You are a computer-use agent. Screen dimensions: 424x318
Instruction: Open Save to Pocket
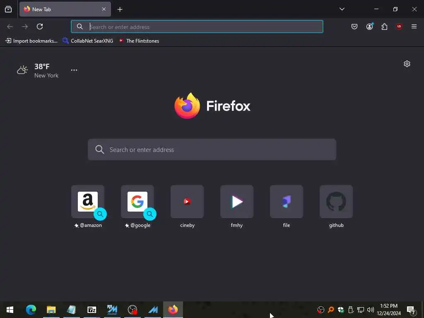pyautogui.click(x=354, y=26)
